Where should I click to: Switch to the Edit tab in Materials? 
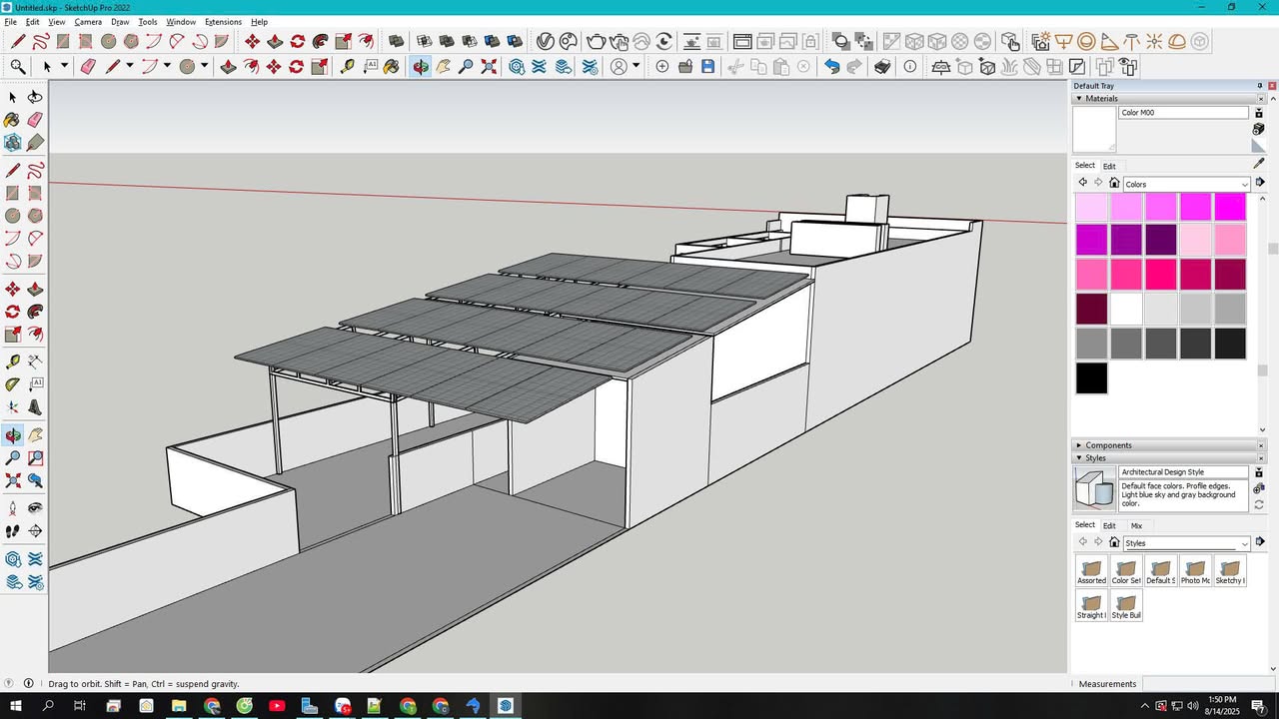[x=1109, y=166]
